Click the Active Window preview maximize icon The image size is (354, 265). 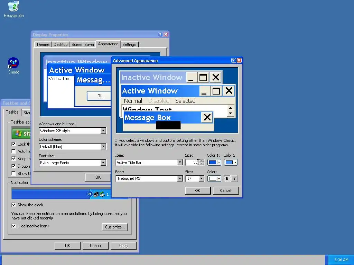click(216, 91)
